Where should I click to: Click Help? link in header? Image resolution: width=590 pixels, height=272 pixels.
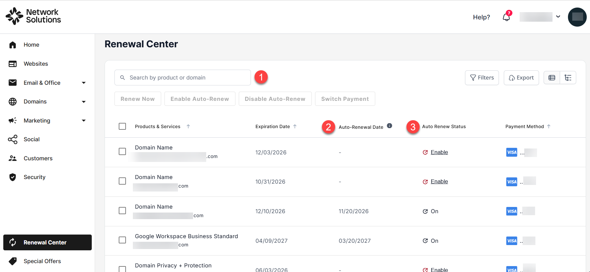pos(481,17)
